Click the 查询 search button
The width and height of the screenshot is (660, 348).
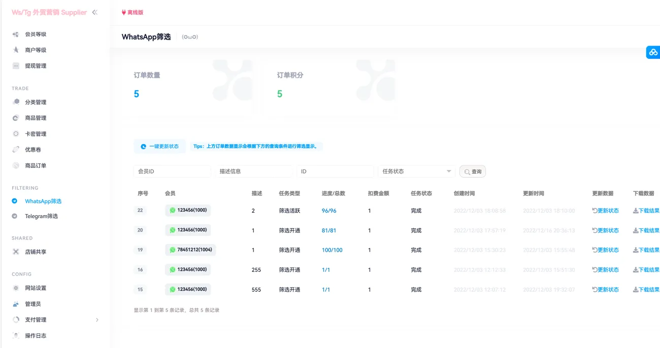click(472, 171)
